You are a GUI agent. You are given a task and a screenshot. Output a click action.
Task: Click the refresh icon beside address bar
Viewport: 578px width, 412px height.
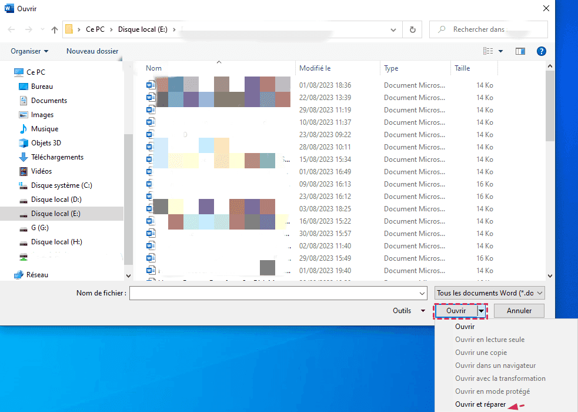[x=412, y=29]
